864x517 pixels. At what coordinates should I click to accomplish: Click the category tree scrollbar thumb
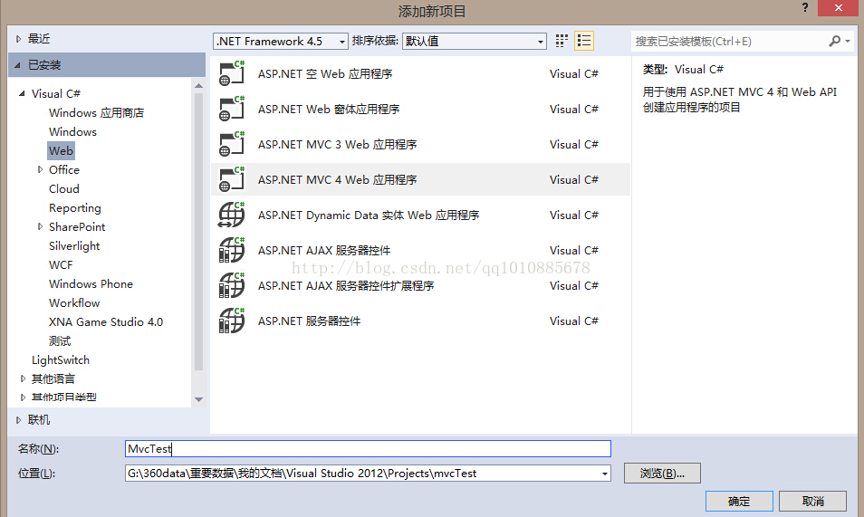point(199,232)
